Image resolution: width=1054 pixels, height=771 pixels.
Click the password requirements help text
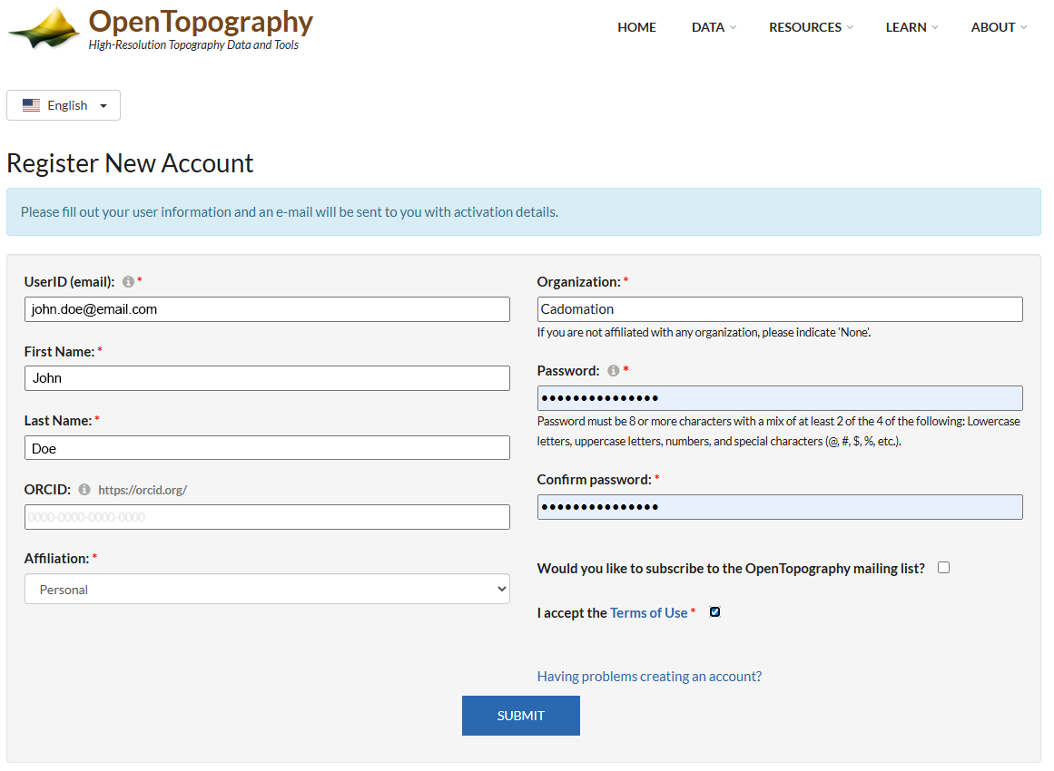pos(778,431)
